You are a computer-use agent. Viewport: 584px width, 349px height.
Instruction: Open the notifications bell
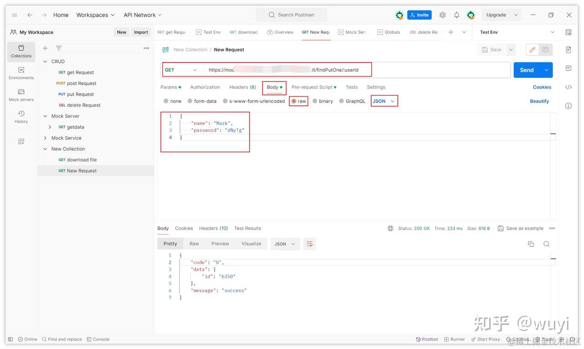pyautogui.click(x=456, y=15)
